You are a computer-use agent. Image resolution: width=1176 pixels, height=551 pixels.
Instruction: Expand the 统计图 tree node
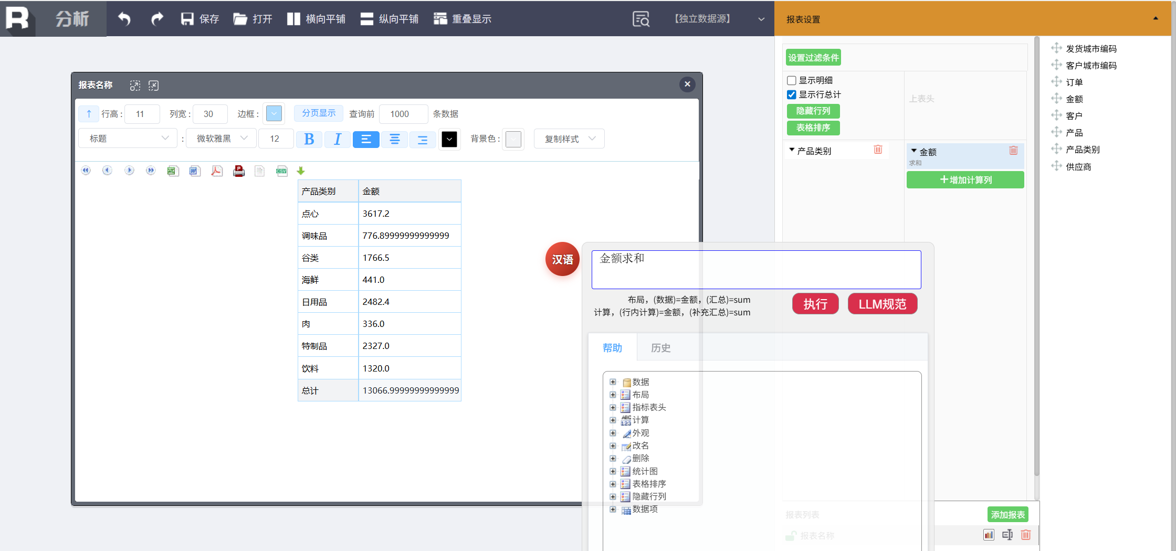(613, 471)
